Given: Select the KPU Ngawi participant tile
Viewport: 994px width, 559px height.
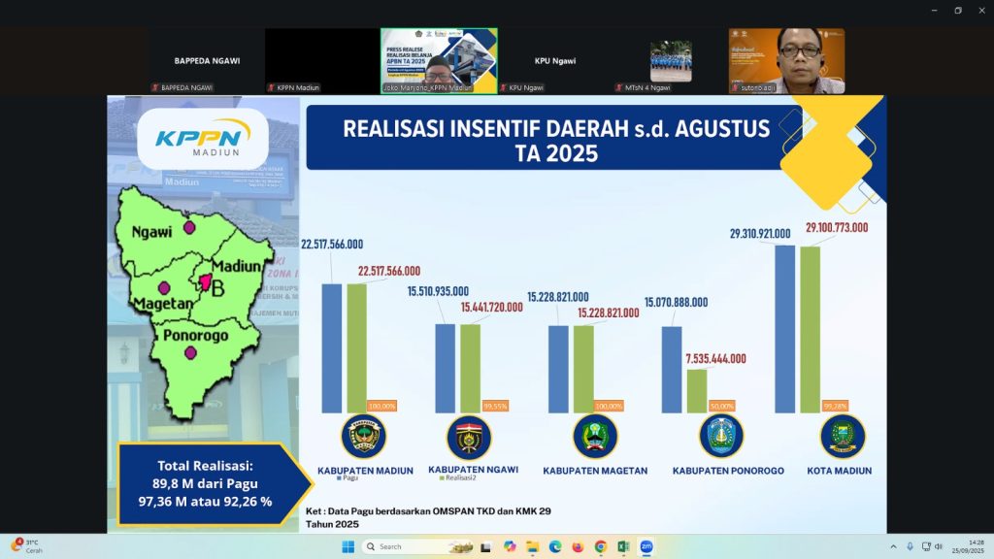Looking at the screenshot, I should [x=555, y=60].
